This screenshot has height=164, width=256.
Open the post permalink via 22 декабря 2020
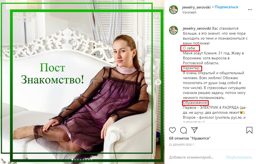click(181, 145)
